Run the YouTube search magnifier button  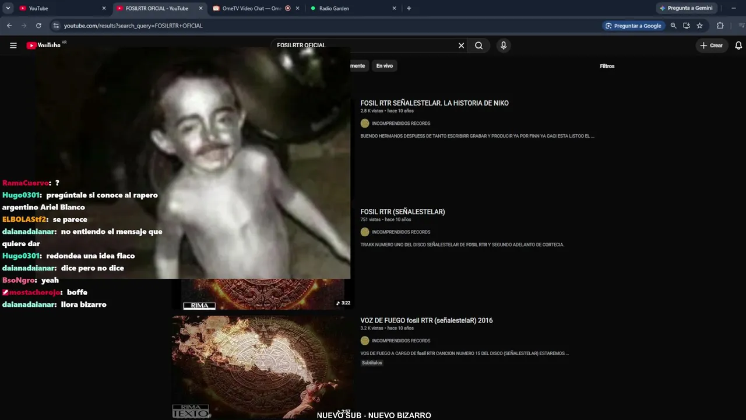[x=478, y=45]
